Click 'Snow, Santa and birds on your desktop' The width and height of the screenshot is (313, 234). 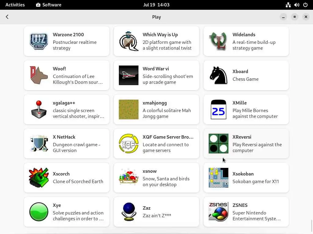pos(166,182)
